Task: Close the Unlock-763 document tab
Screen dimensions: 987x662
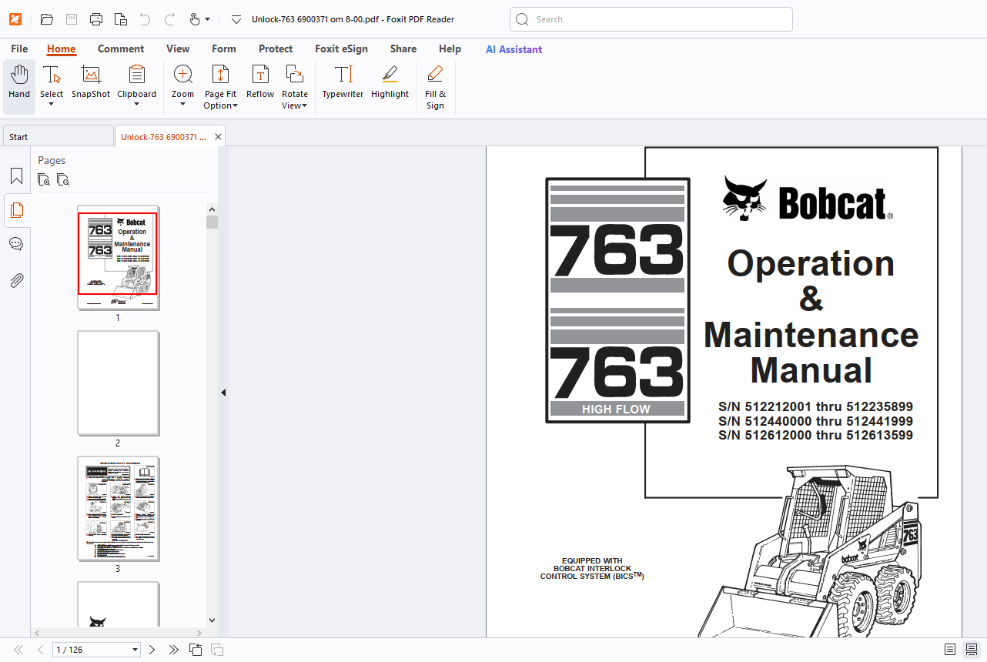Action: pos(219,136)
